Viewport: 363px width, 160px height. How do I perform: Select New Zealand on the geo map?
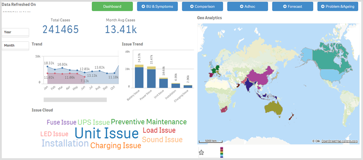[x=291, y=117]
